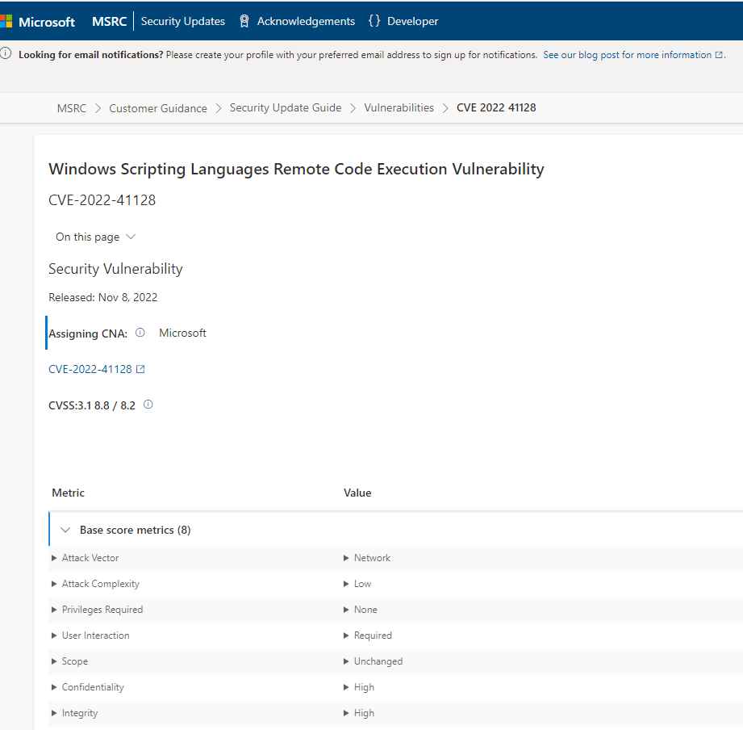Expand the Scope metric row
This screenshot has width=743, height=730.
coord(54,661)
